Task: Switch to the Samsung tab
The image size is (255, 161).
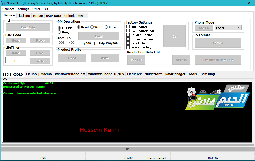Action: coord(208,74)
